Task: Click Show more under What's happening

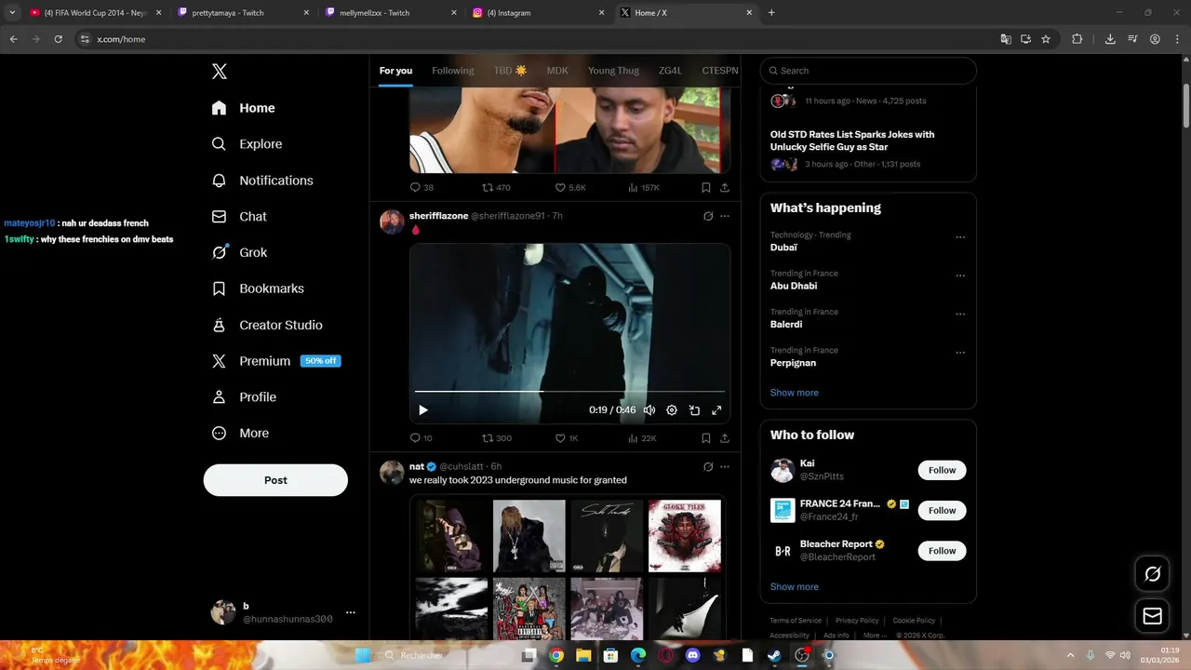Action: (x=795, y=393)
